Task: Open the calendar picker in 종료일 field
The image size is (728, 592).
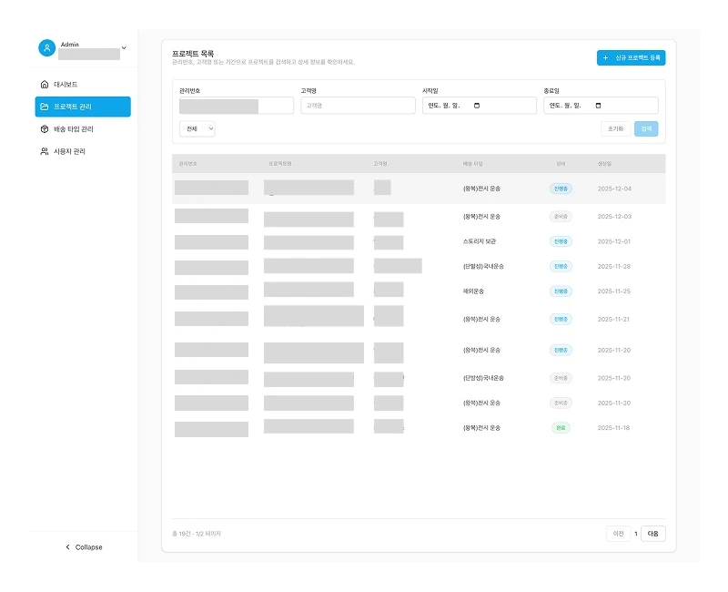Action: [x=598, y=106]
